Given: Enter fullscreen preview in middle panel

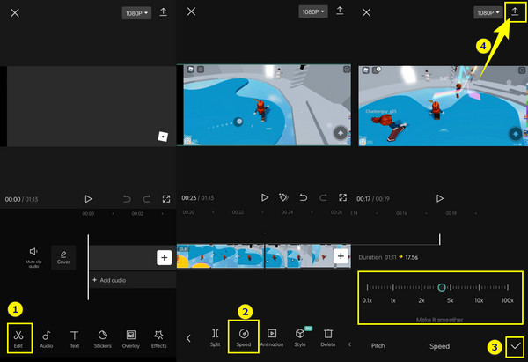Looking at the screenshot, I should (343, 197).
